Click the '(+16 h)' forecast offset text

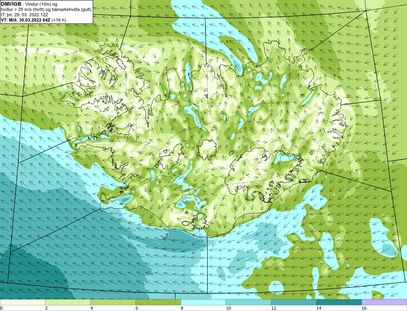pos(59,20)
